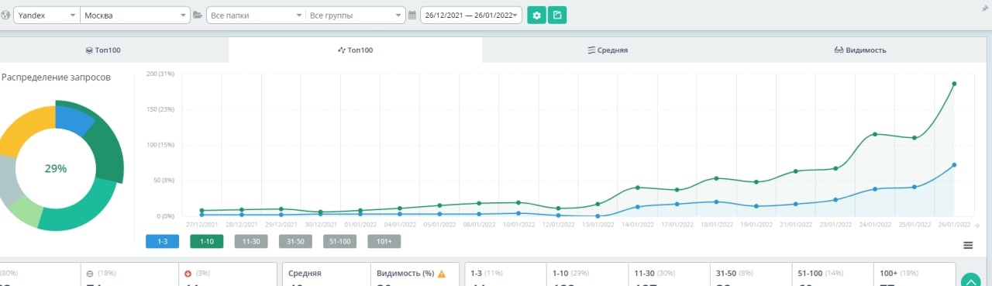Click the Распределение запросов heading
The height and width of the screenshot is (286, 992).
56,78
